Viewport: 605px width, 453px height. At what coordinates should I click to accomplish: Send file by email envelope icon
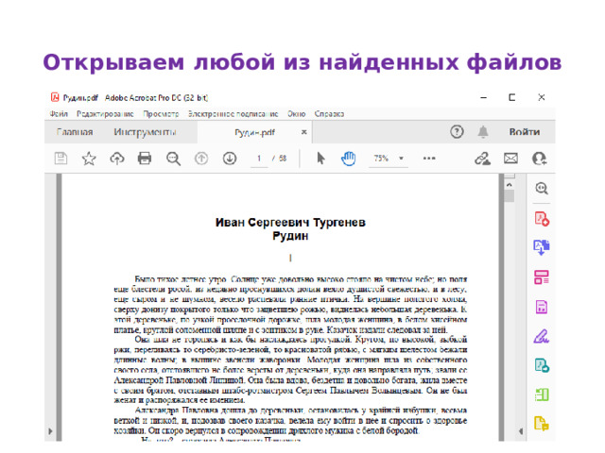point(510,159)
